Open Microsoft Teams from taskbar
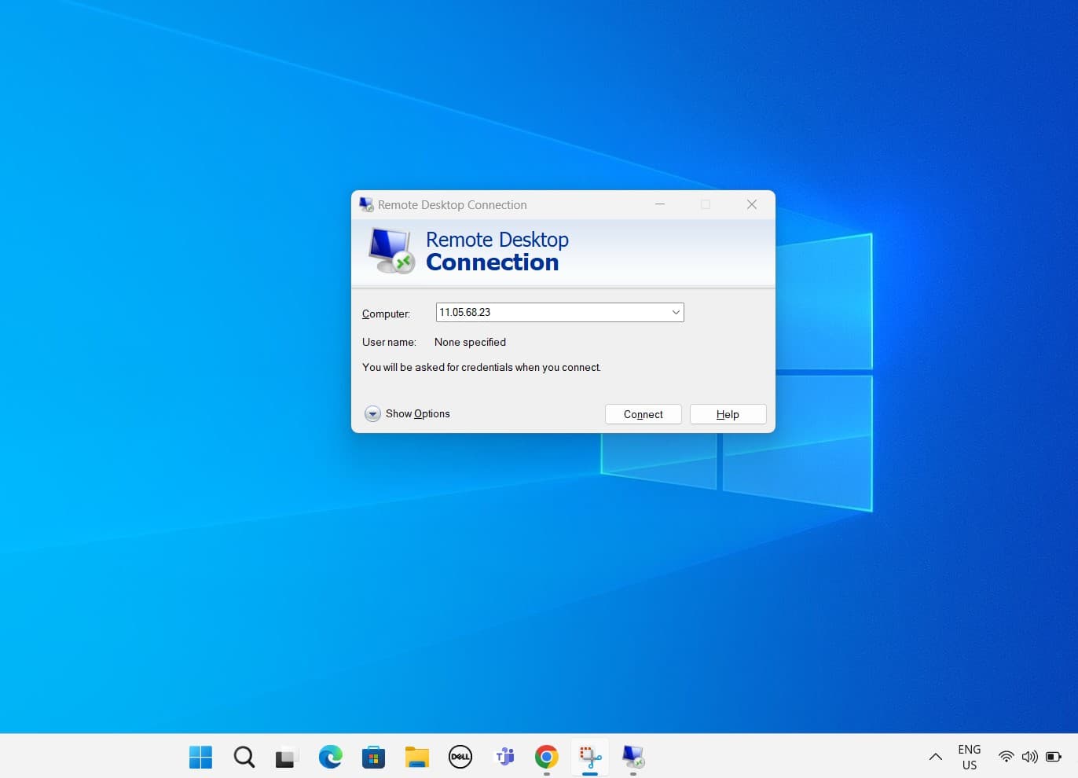This screenshot has height=778, width=1078. pyautogui.click(x=504, y=757)
